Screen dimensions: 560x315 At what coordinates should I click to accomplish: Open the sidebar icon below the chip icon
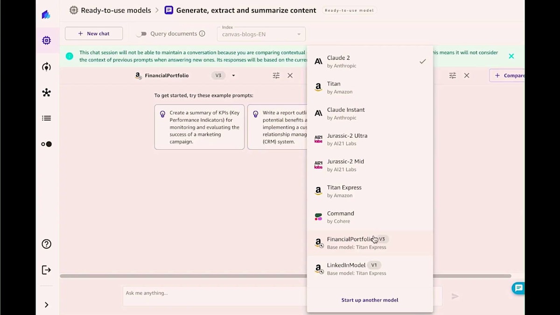(x=46, y=67)
